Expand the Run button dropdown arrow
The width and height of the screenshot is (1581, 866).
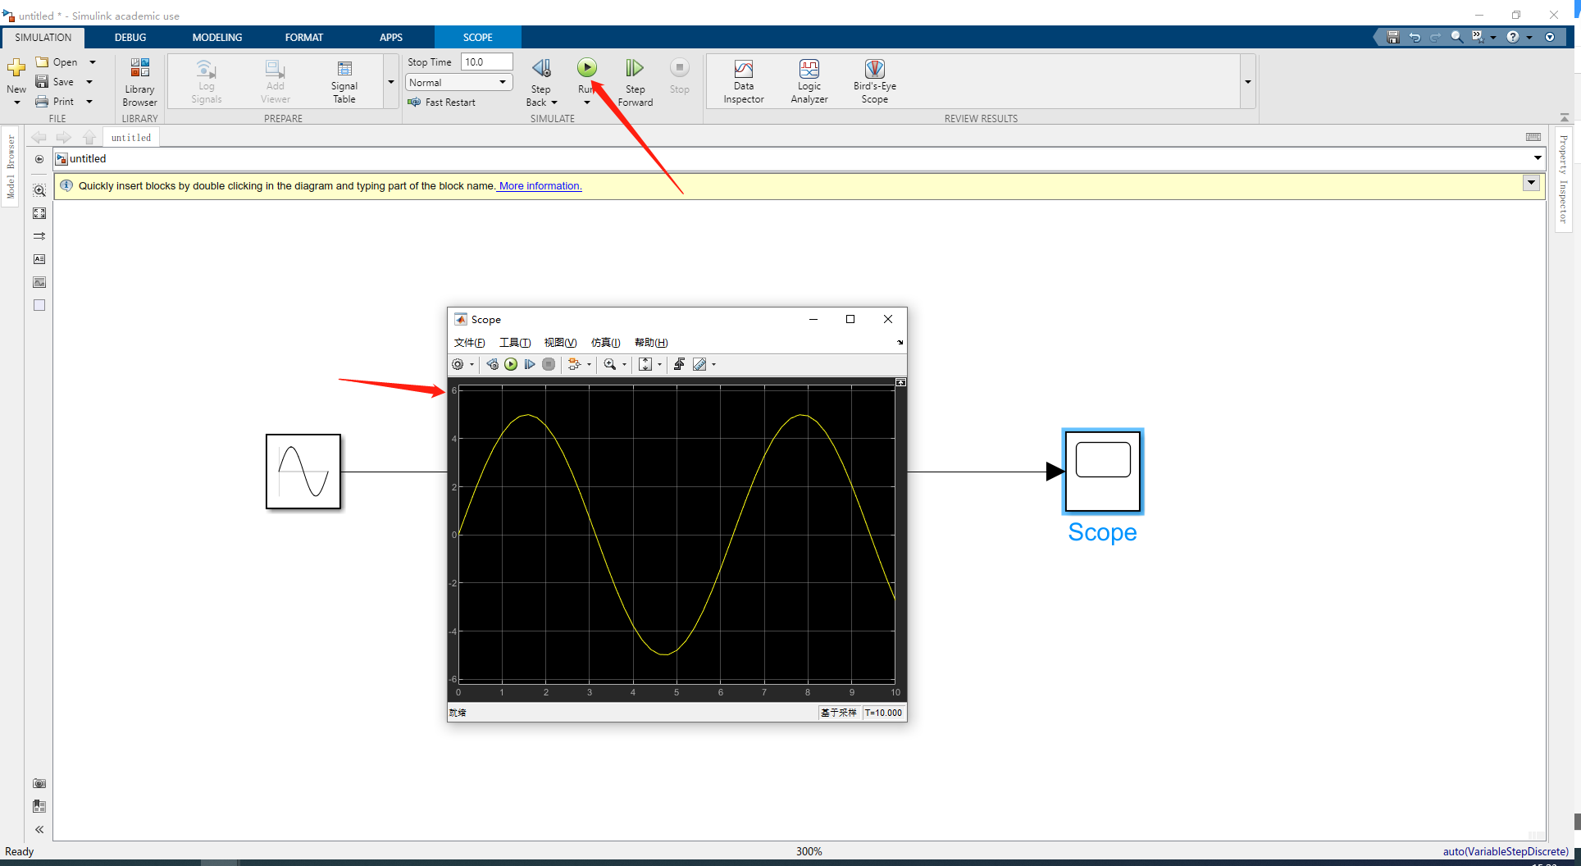[x=587, y=102]
